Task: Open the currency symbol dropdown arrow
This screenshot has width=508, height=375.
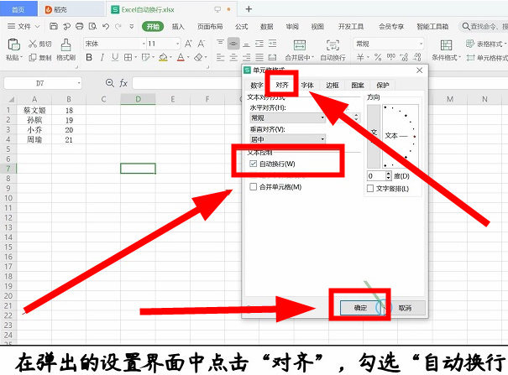Action: (369, 57)
